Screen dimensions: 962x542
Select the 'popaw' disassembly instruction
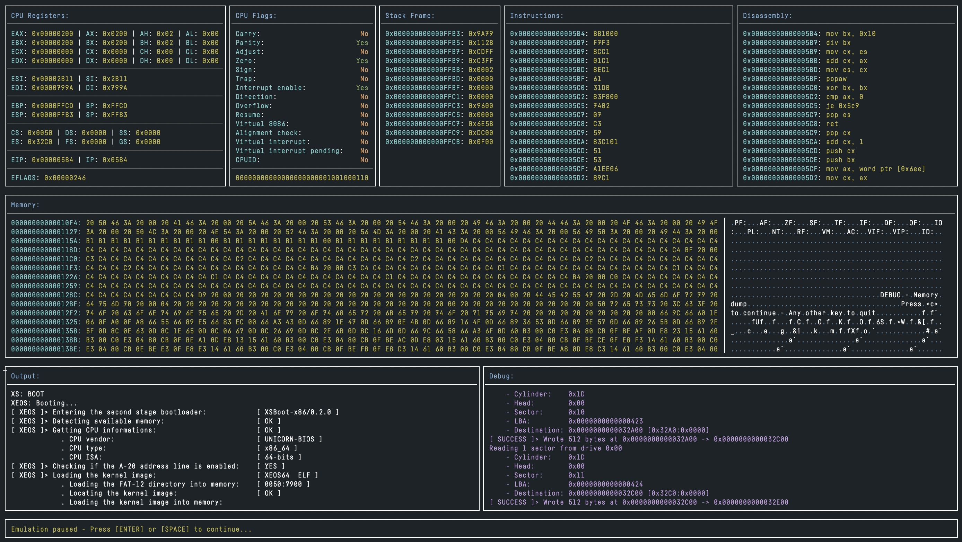(836, 79)
